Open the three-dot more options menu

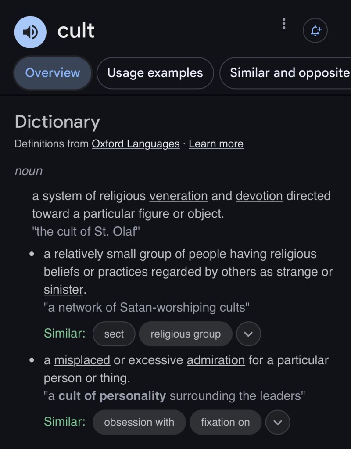pyautogui.click(x=284, y=24)
